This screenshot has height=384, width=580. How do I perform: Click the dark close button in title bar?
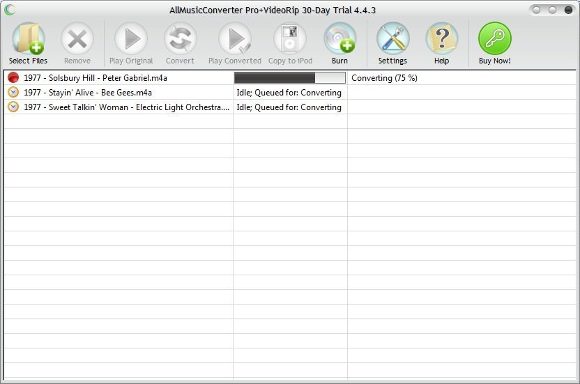click(x=568, y=10)
